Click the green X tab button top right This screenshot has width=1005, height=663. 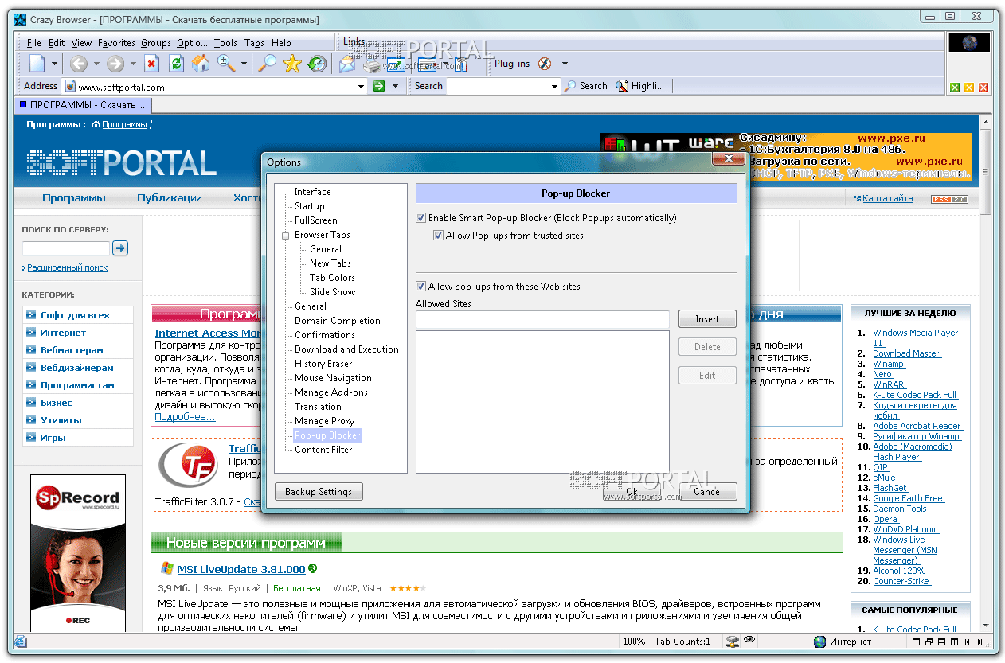click(x=955, y=88)
